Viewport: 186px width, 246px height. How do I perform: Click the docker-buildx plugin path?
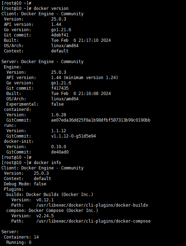pyautogui.click(x=92, y=205)
